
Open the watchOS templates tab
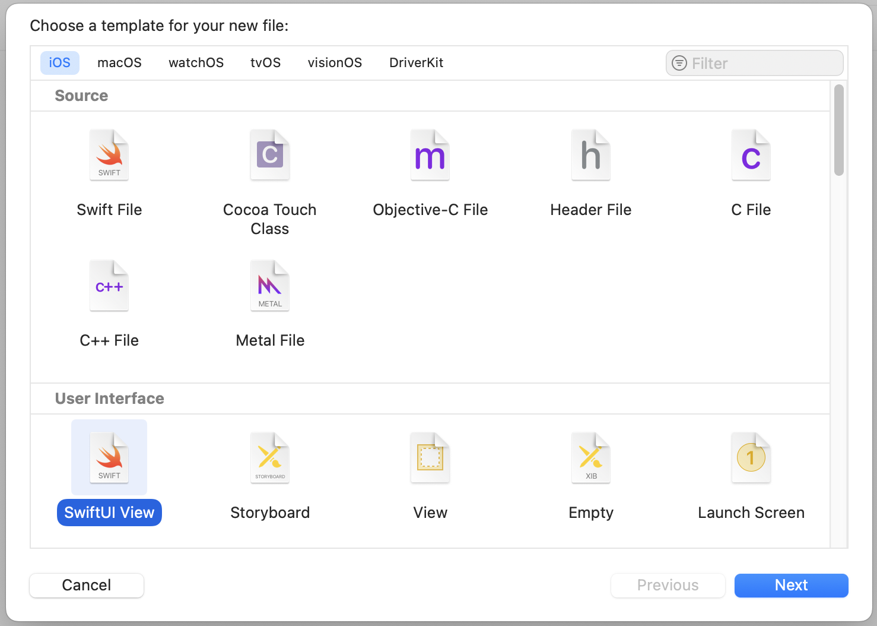coord(196,63)
